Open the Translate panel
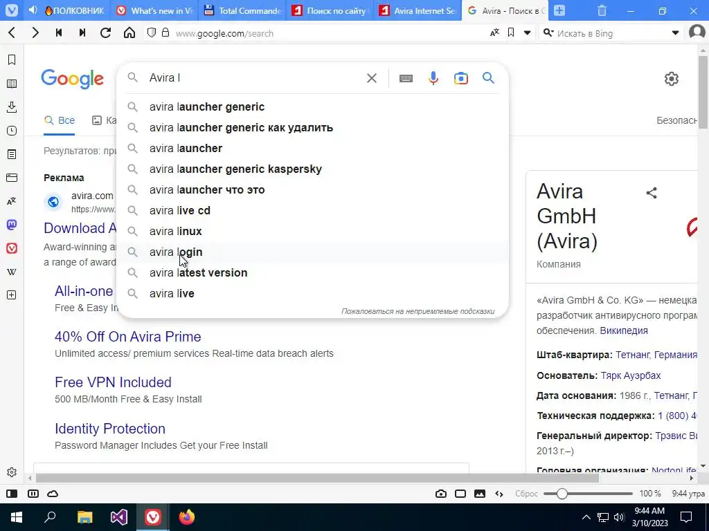 click(12, 201)
